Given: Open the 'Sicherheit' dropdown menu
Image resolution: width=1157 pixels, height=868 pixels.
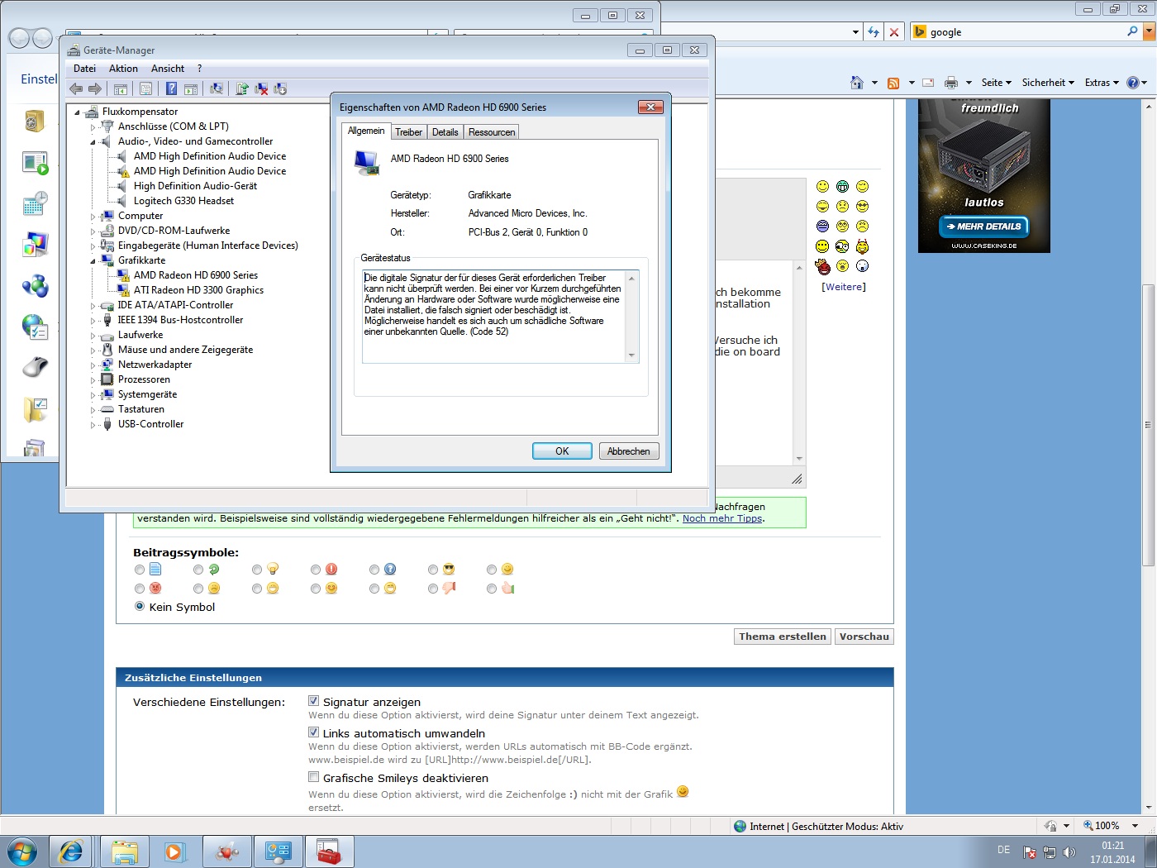Looking at the screenshot, I should point(1048,83).
